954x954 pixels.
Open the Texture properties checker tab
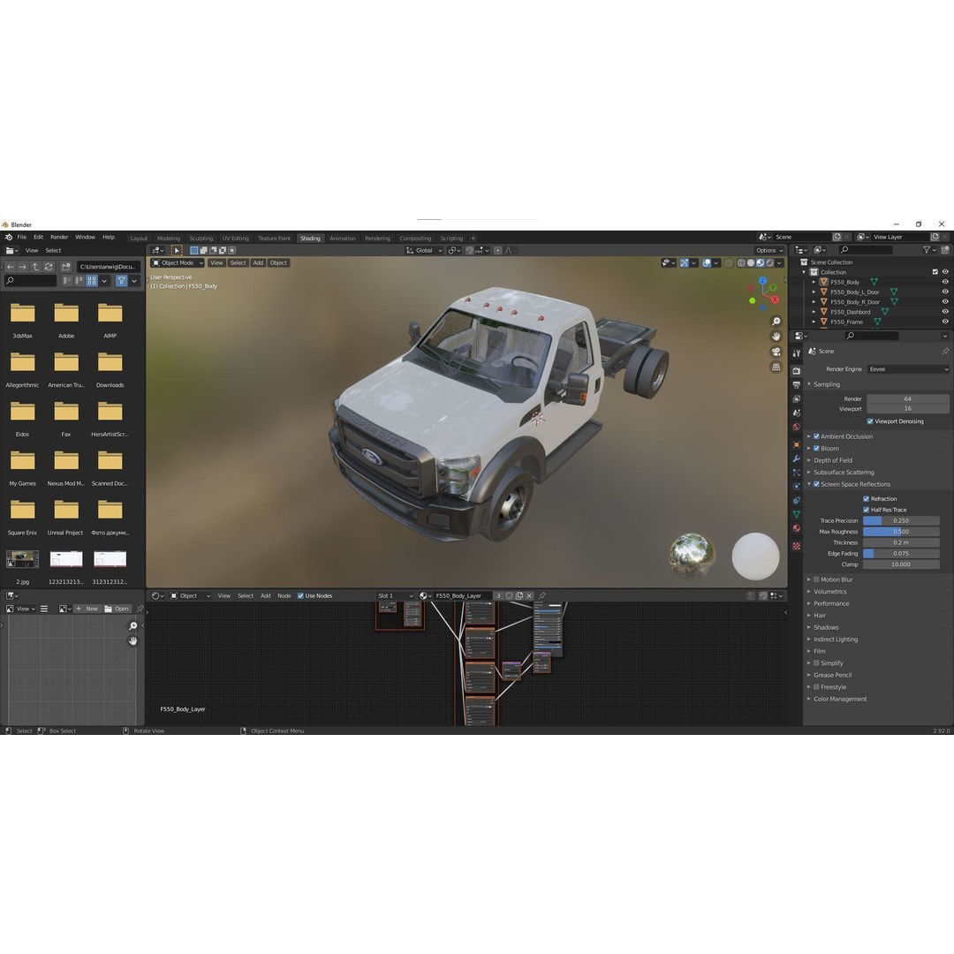point(797,546)
